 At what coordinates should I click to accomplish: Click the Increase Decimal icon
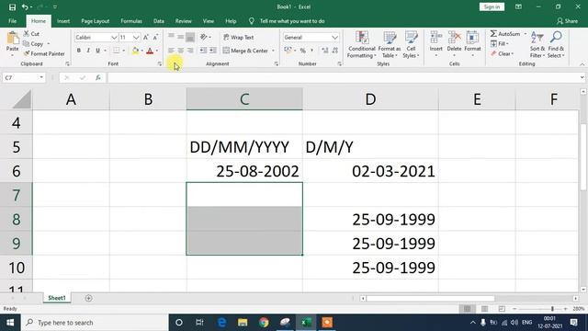tap(324, 51)
